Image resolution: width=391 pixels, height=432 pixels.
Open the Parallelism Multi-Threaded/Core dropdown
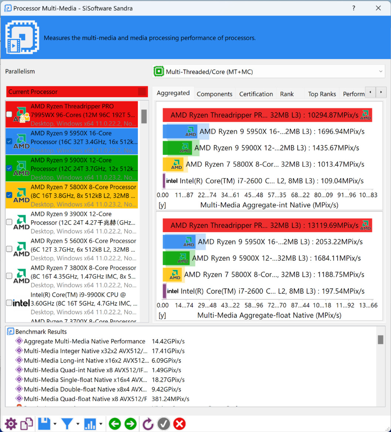point(268,72)
